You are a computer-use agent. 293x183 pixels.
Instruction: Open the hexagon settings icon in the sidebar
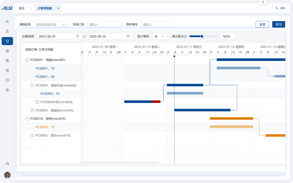pos(7,90)
